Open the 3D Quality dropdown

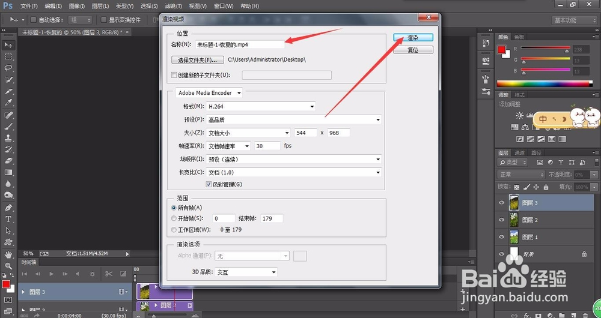click(246, 272)
